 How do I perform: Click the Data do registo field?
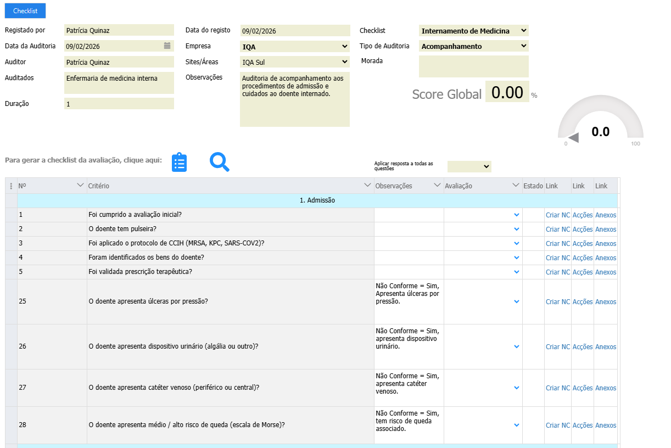click(295, 31)
